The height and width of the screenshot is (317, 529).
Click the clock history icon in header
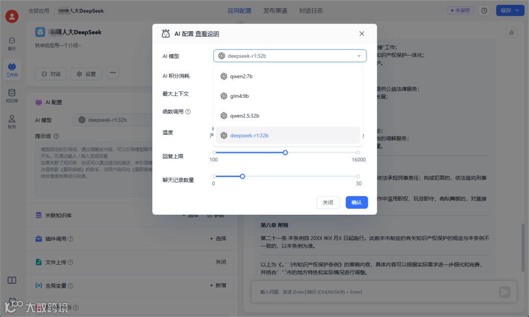484,10
